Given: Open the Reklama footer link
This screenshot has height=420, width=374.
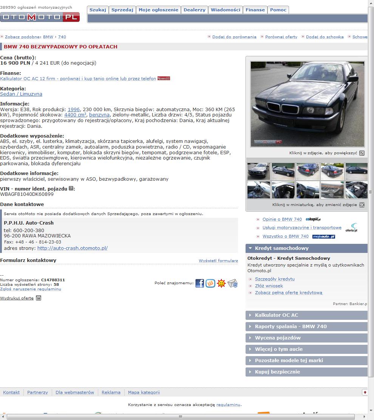Looking at the screenshot, I should pos(111,392).
